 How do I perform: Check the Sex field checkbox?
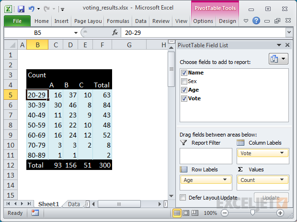tap(184, 82)
